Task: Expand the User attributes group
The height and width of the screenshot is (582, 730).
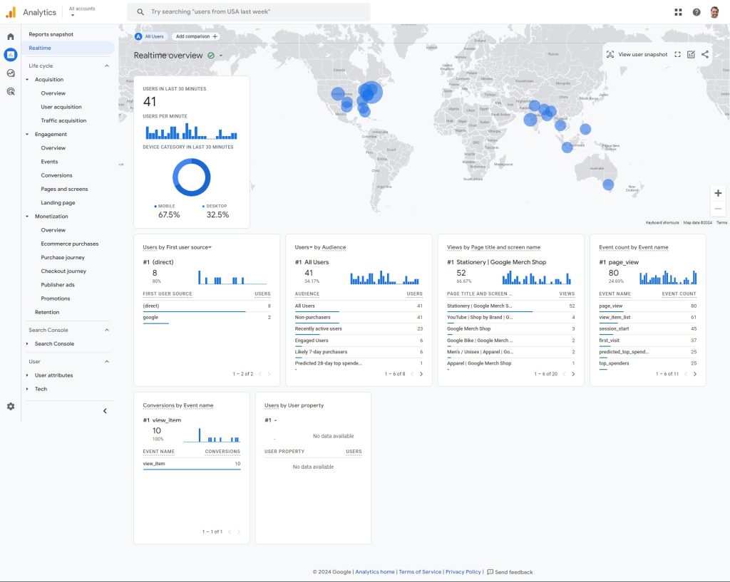Action: click(x=27, y=375)
